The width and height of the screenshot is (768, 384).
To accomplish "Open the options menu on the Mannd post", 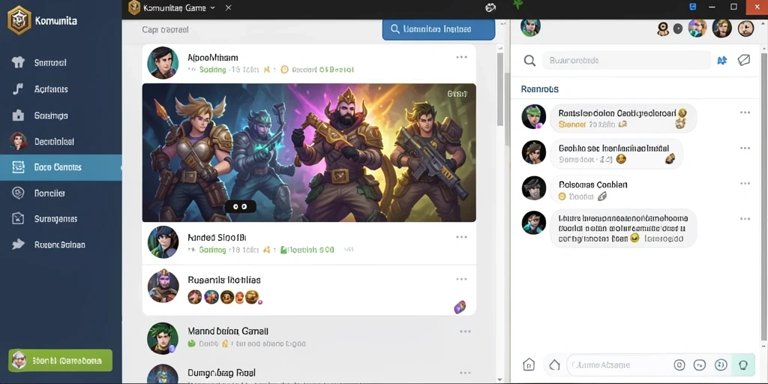I will pos(465,331).
